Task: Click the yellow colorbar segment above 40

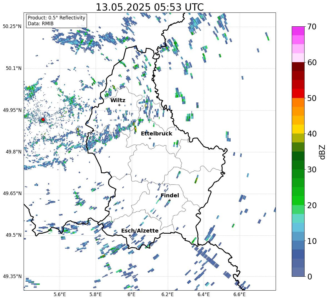Action: [x=298, y=129]
